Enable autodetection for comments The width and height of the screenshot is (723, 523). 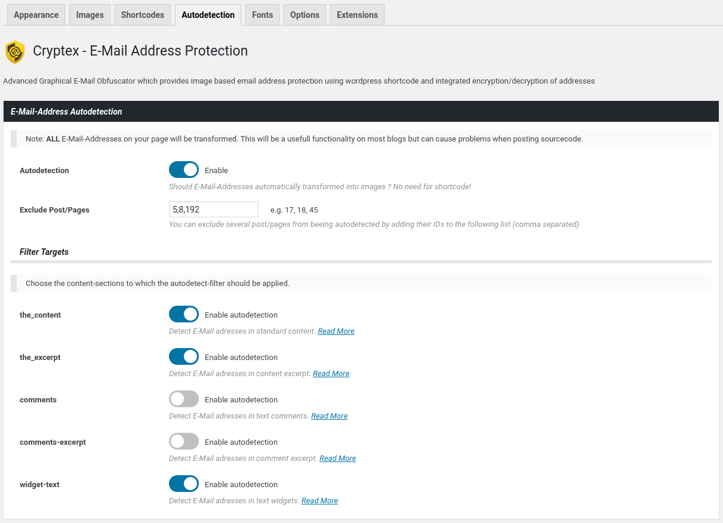(184, 399)
